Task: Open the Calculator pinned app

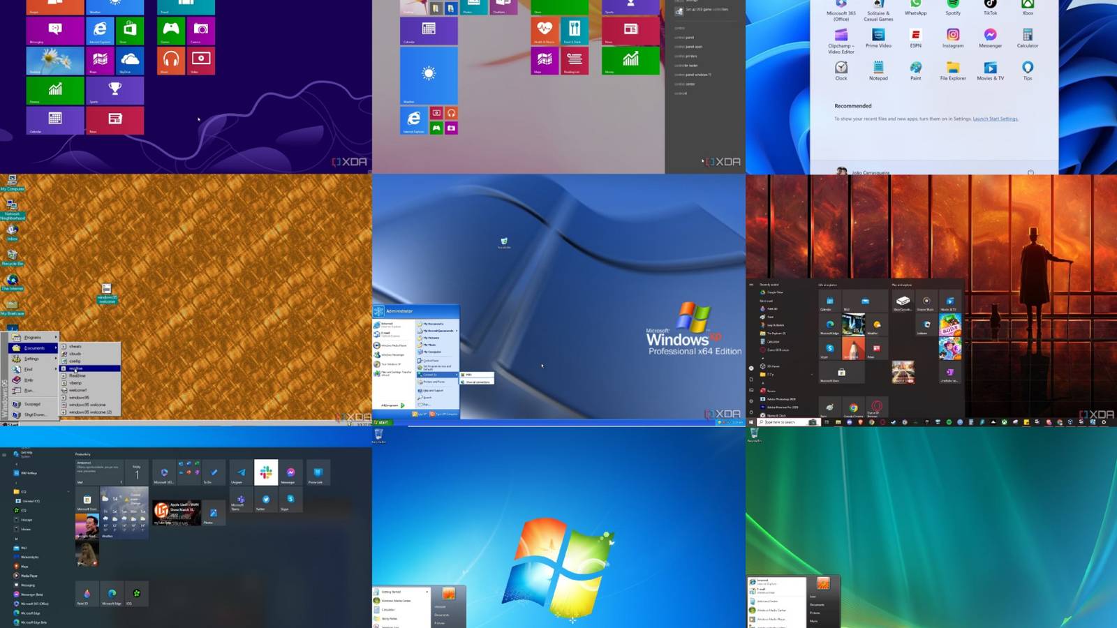Action: (x=1026, y=33)
